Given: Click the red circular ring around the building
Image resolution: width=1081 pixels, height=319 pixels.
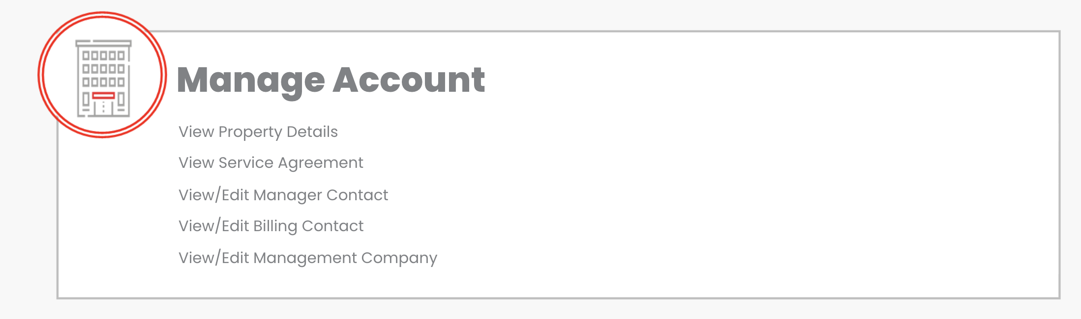Looking at the screenshot, I should click(41, 75).
